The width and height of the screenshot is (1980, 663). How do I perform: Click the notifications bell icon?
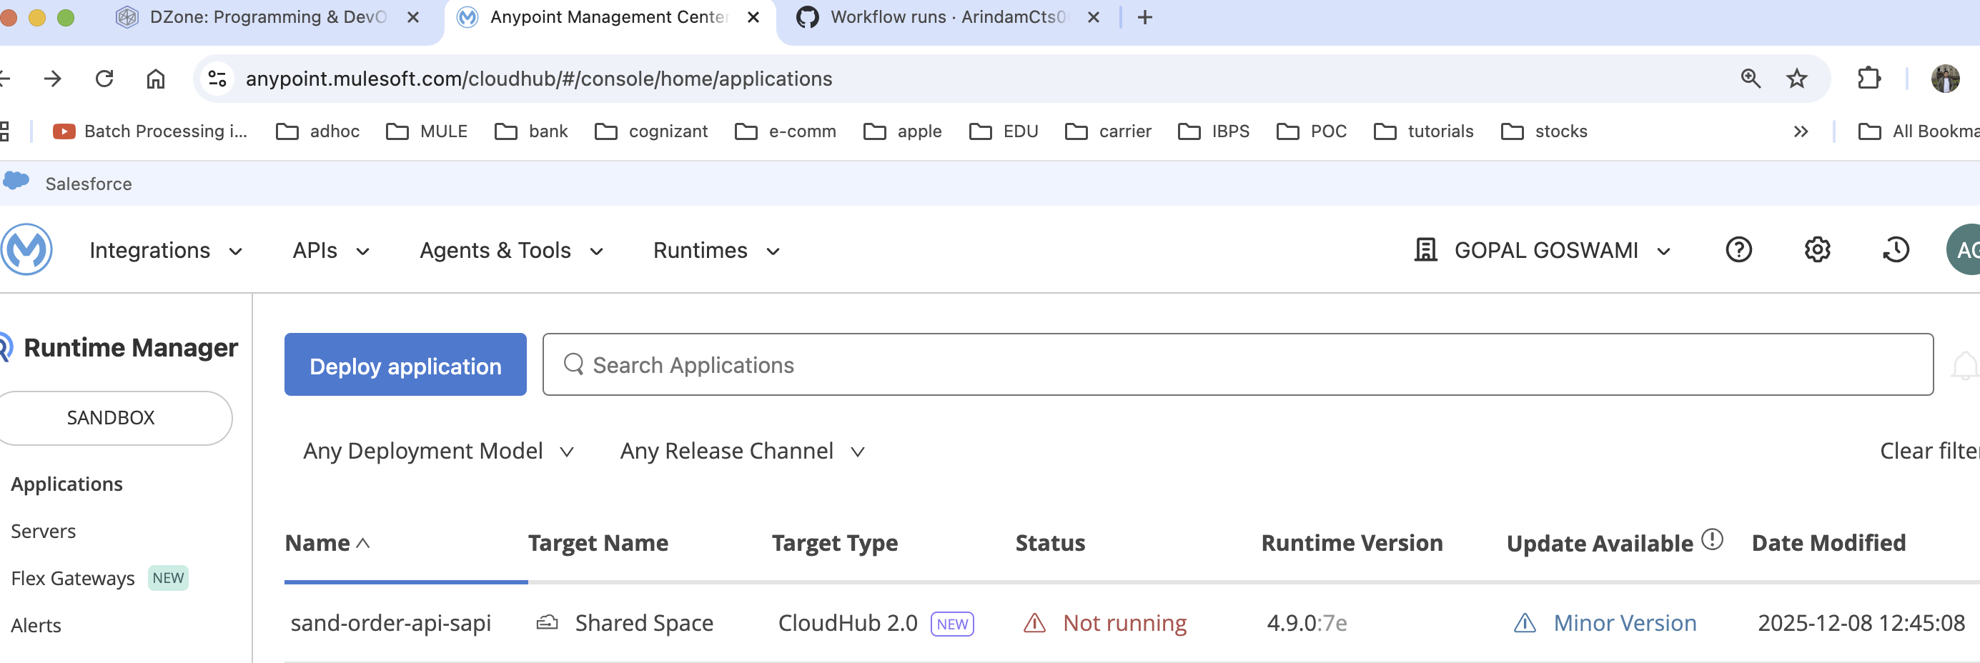pyautogui.click(x=1966, y=366)
